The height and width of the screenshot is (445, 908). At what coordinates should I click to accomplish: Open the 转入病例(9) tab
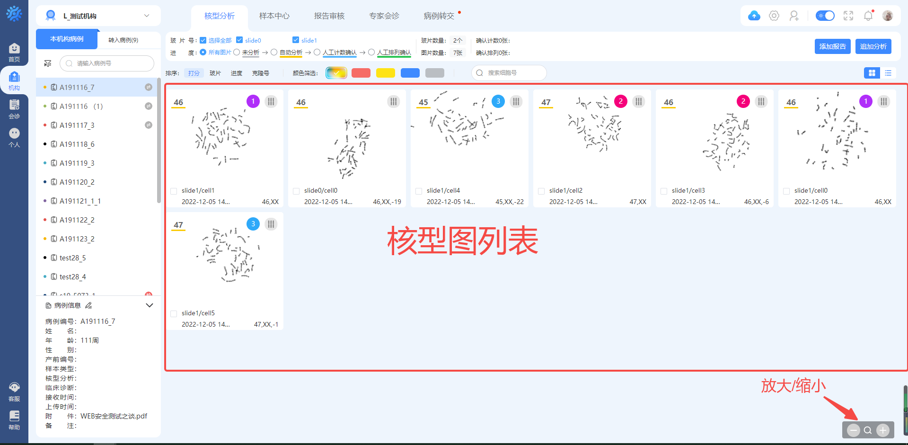point(123,40)
